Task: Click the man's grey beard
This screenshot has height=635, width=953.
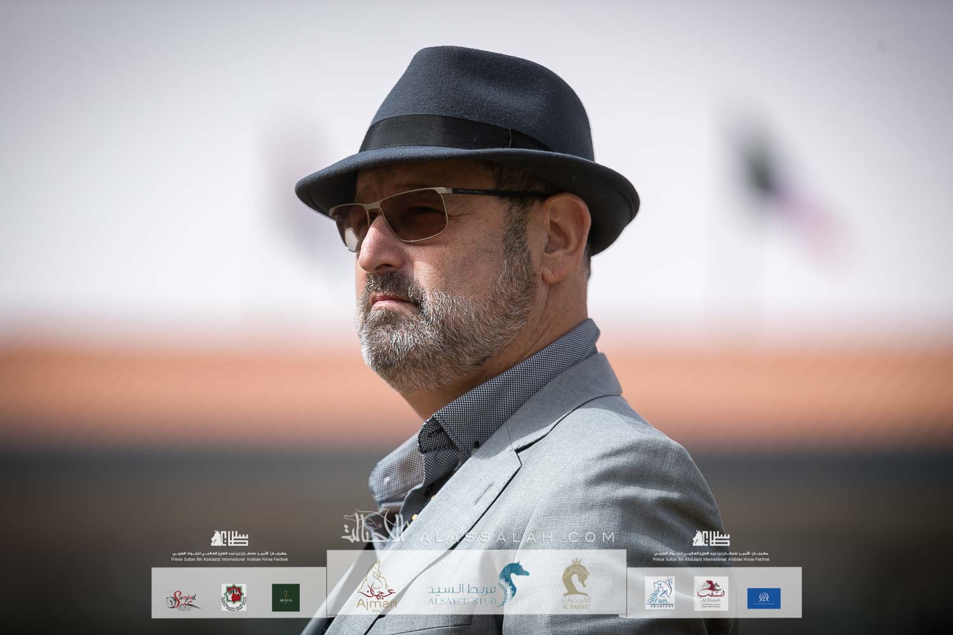Action: point(445,317)
